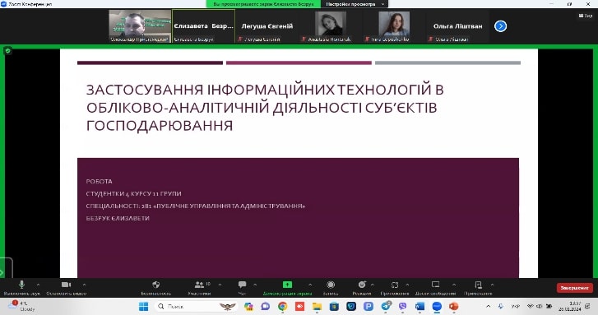The height and width of the screenshot is (315, 598).
Task: Open PowerPoint from taskbar
Action: coord(454,306)
